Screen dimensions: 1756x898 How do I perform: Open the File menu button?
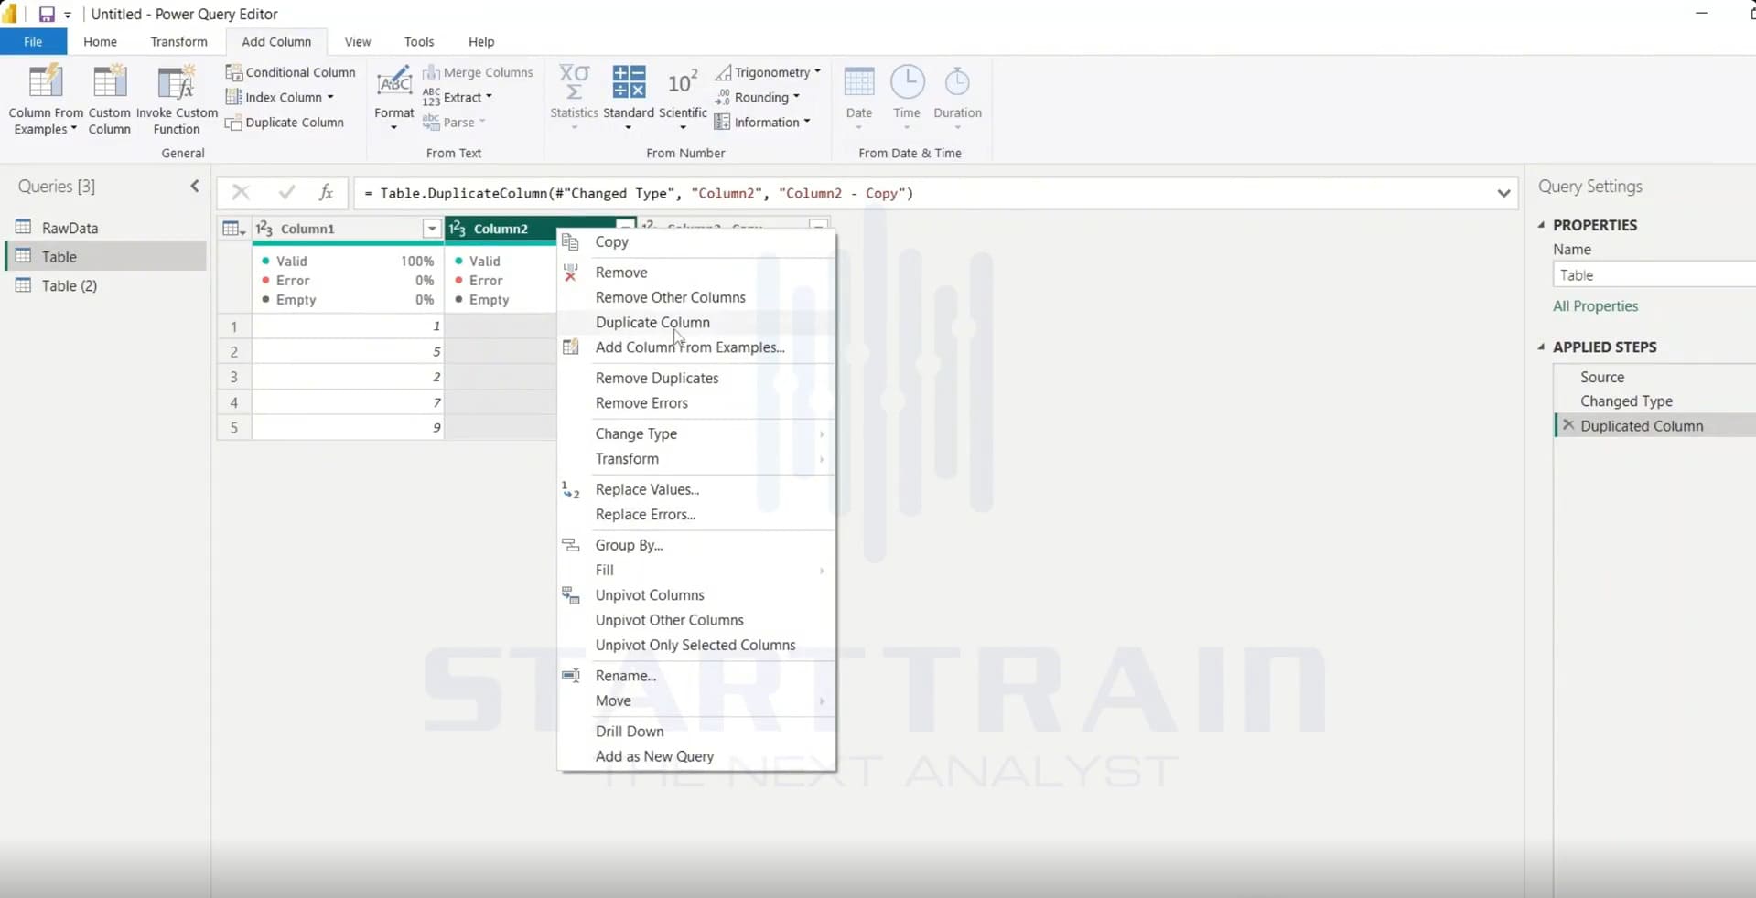33,42
